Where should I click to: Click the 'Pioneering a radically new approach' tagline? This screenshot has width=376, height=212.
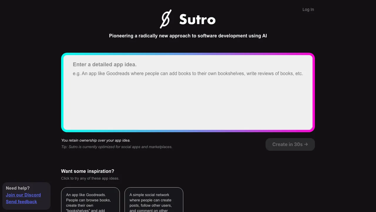188,36
